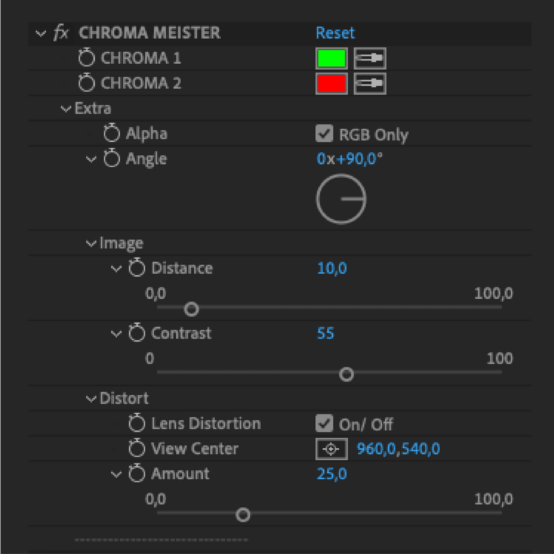This screenshot has width=554, height=554.
Task: Uncheck the RGB Only checkbox
Action: point(325,134)
